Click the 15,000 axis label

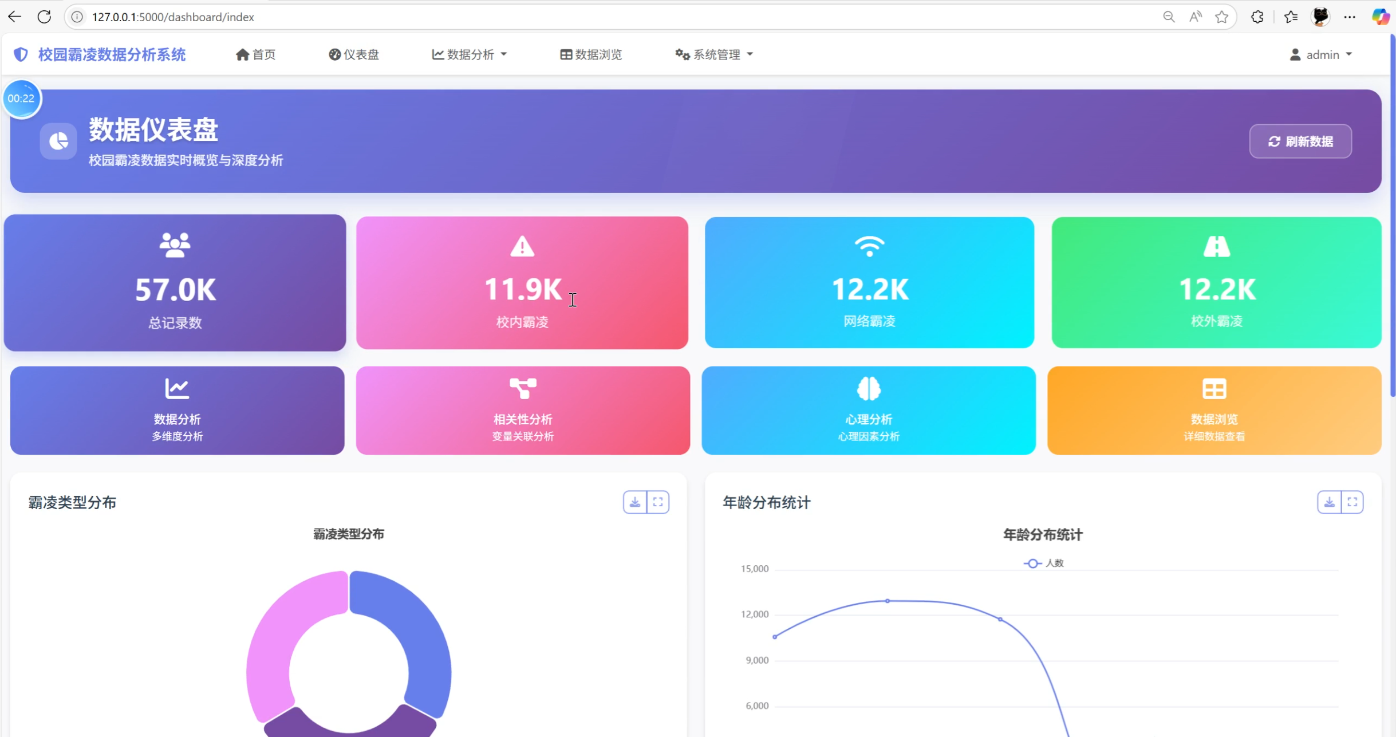[x=754, y=569]
